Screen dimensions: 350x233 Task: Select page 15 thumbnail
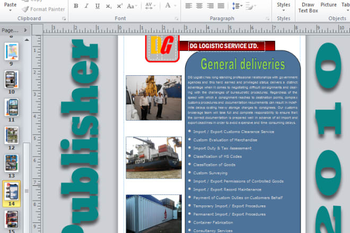11,219
